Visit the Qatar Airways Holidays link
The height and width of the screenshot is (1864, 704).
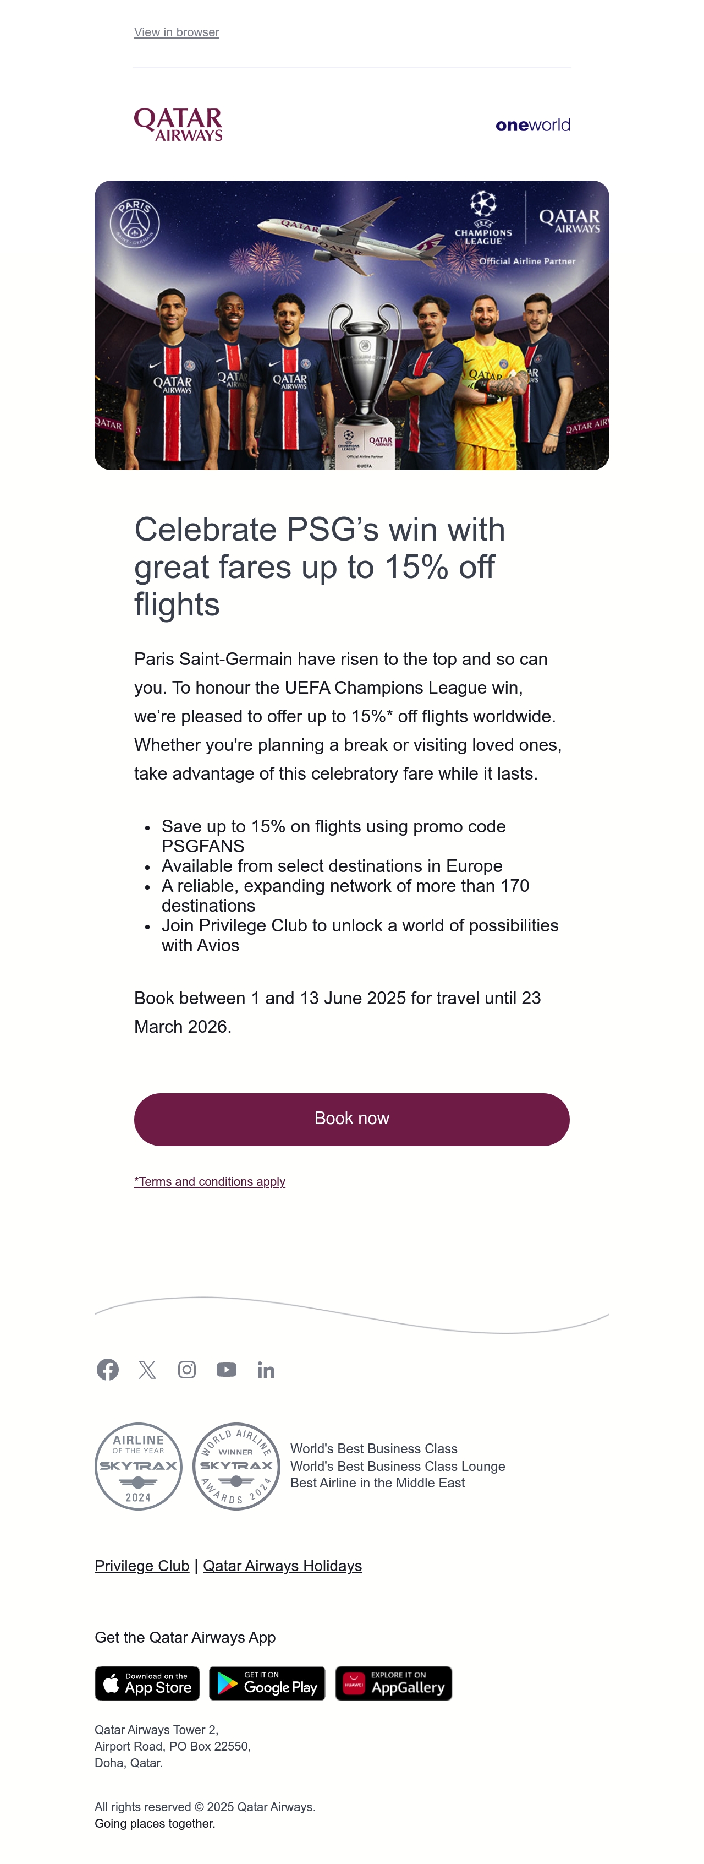283,1566
